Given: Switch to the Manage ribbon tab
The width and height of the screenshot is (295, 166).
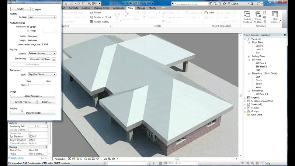Looking at the screenshot, I should (141, 8).
